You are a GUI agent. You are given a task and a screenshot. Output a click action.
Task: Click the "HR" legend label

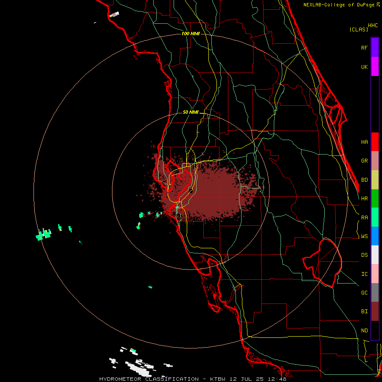[x=364, y=199]
